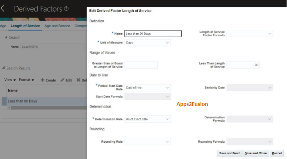Click the Save and Next button
Image resolution: width=287 pixels, height=159 pixels.
(x=229, y=153)
